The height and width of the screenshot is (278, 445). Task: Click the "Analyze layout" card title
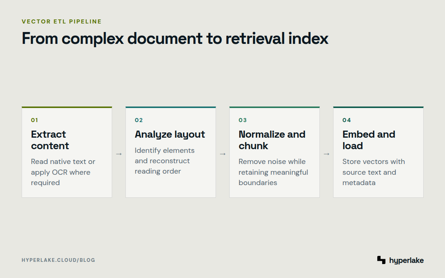tap(170, 135)
